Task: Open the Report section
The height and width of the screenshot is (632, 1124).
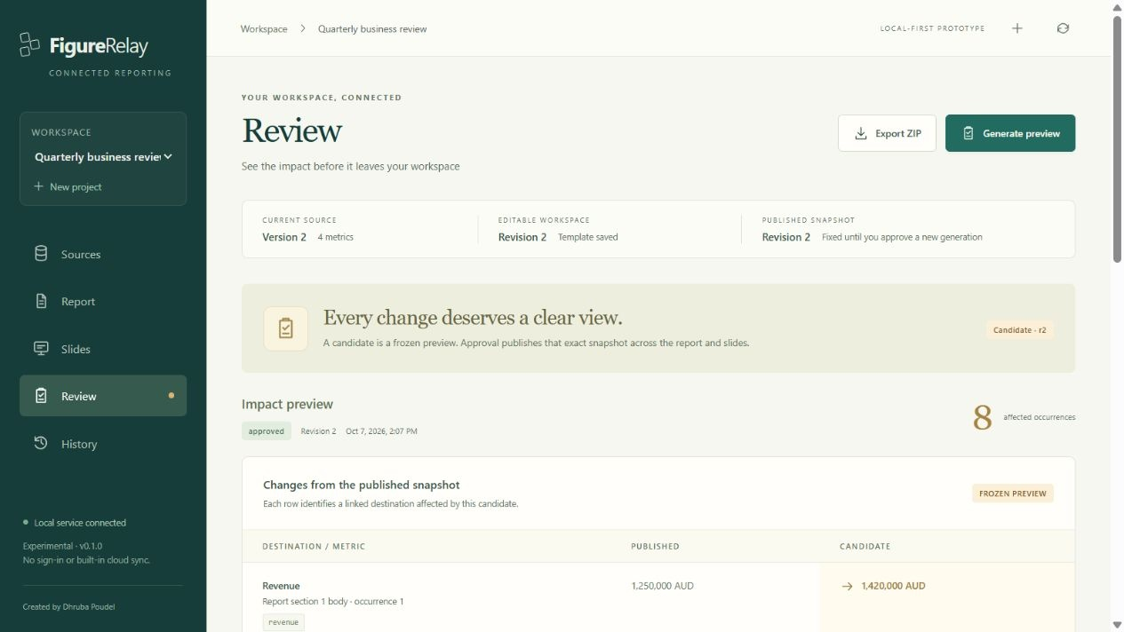Action: click(x=103, y=301)
